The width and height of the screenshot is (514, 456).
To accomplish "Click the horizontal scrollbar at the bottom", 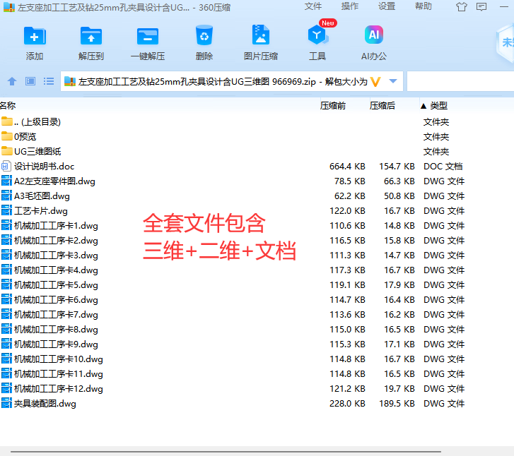I will click(x=226, y=452).
